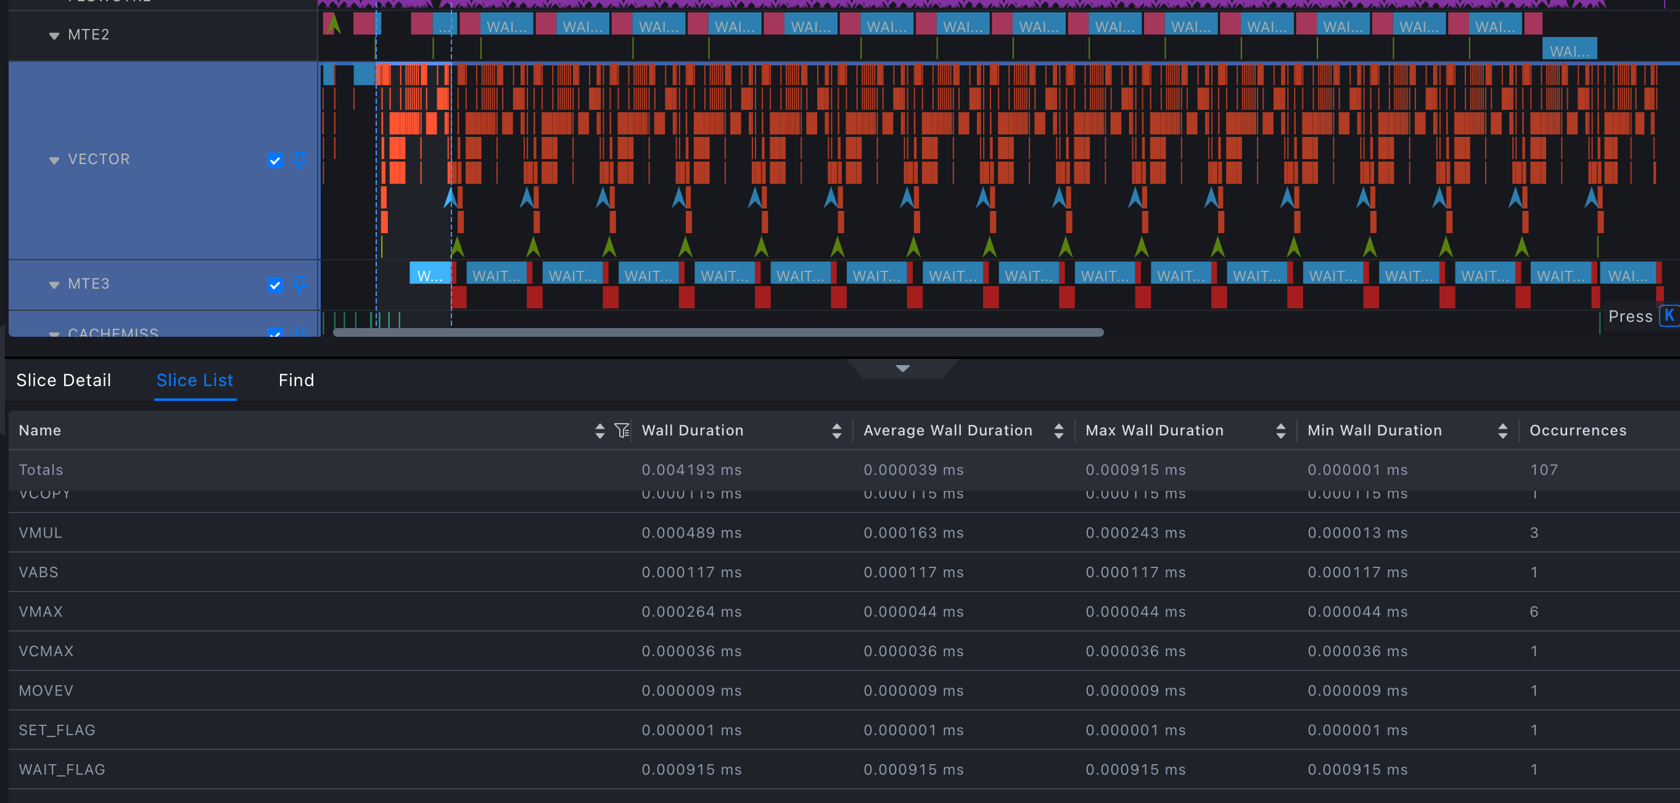Collapse the VECTOR track
This screenshot has height=803, width=1680.
[54, 160]
